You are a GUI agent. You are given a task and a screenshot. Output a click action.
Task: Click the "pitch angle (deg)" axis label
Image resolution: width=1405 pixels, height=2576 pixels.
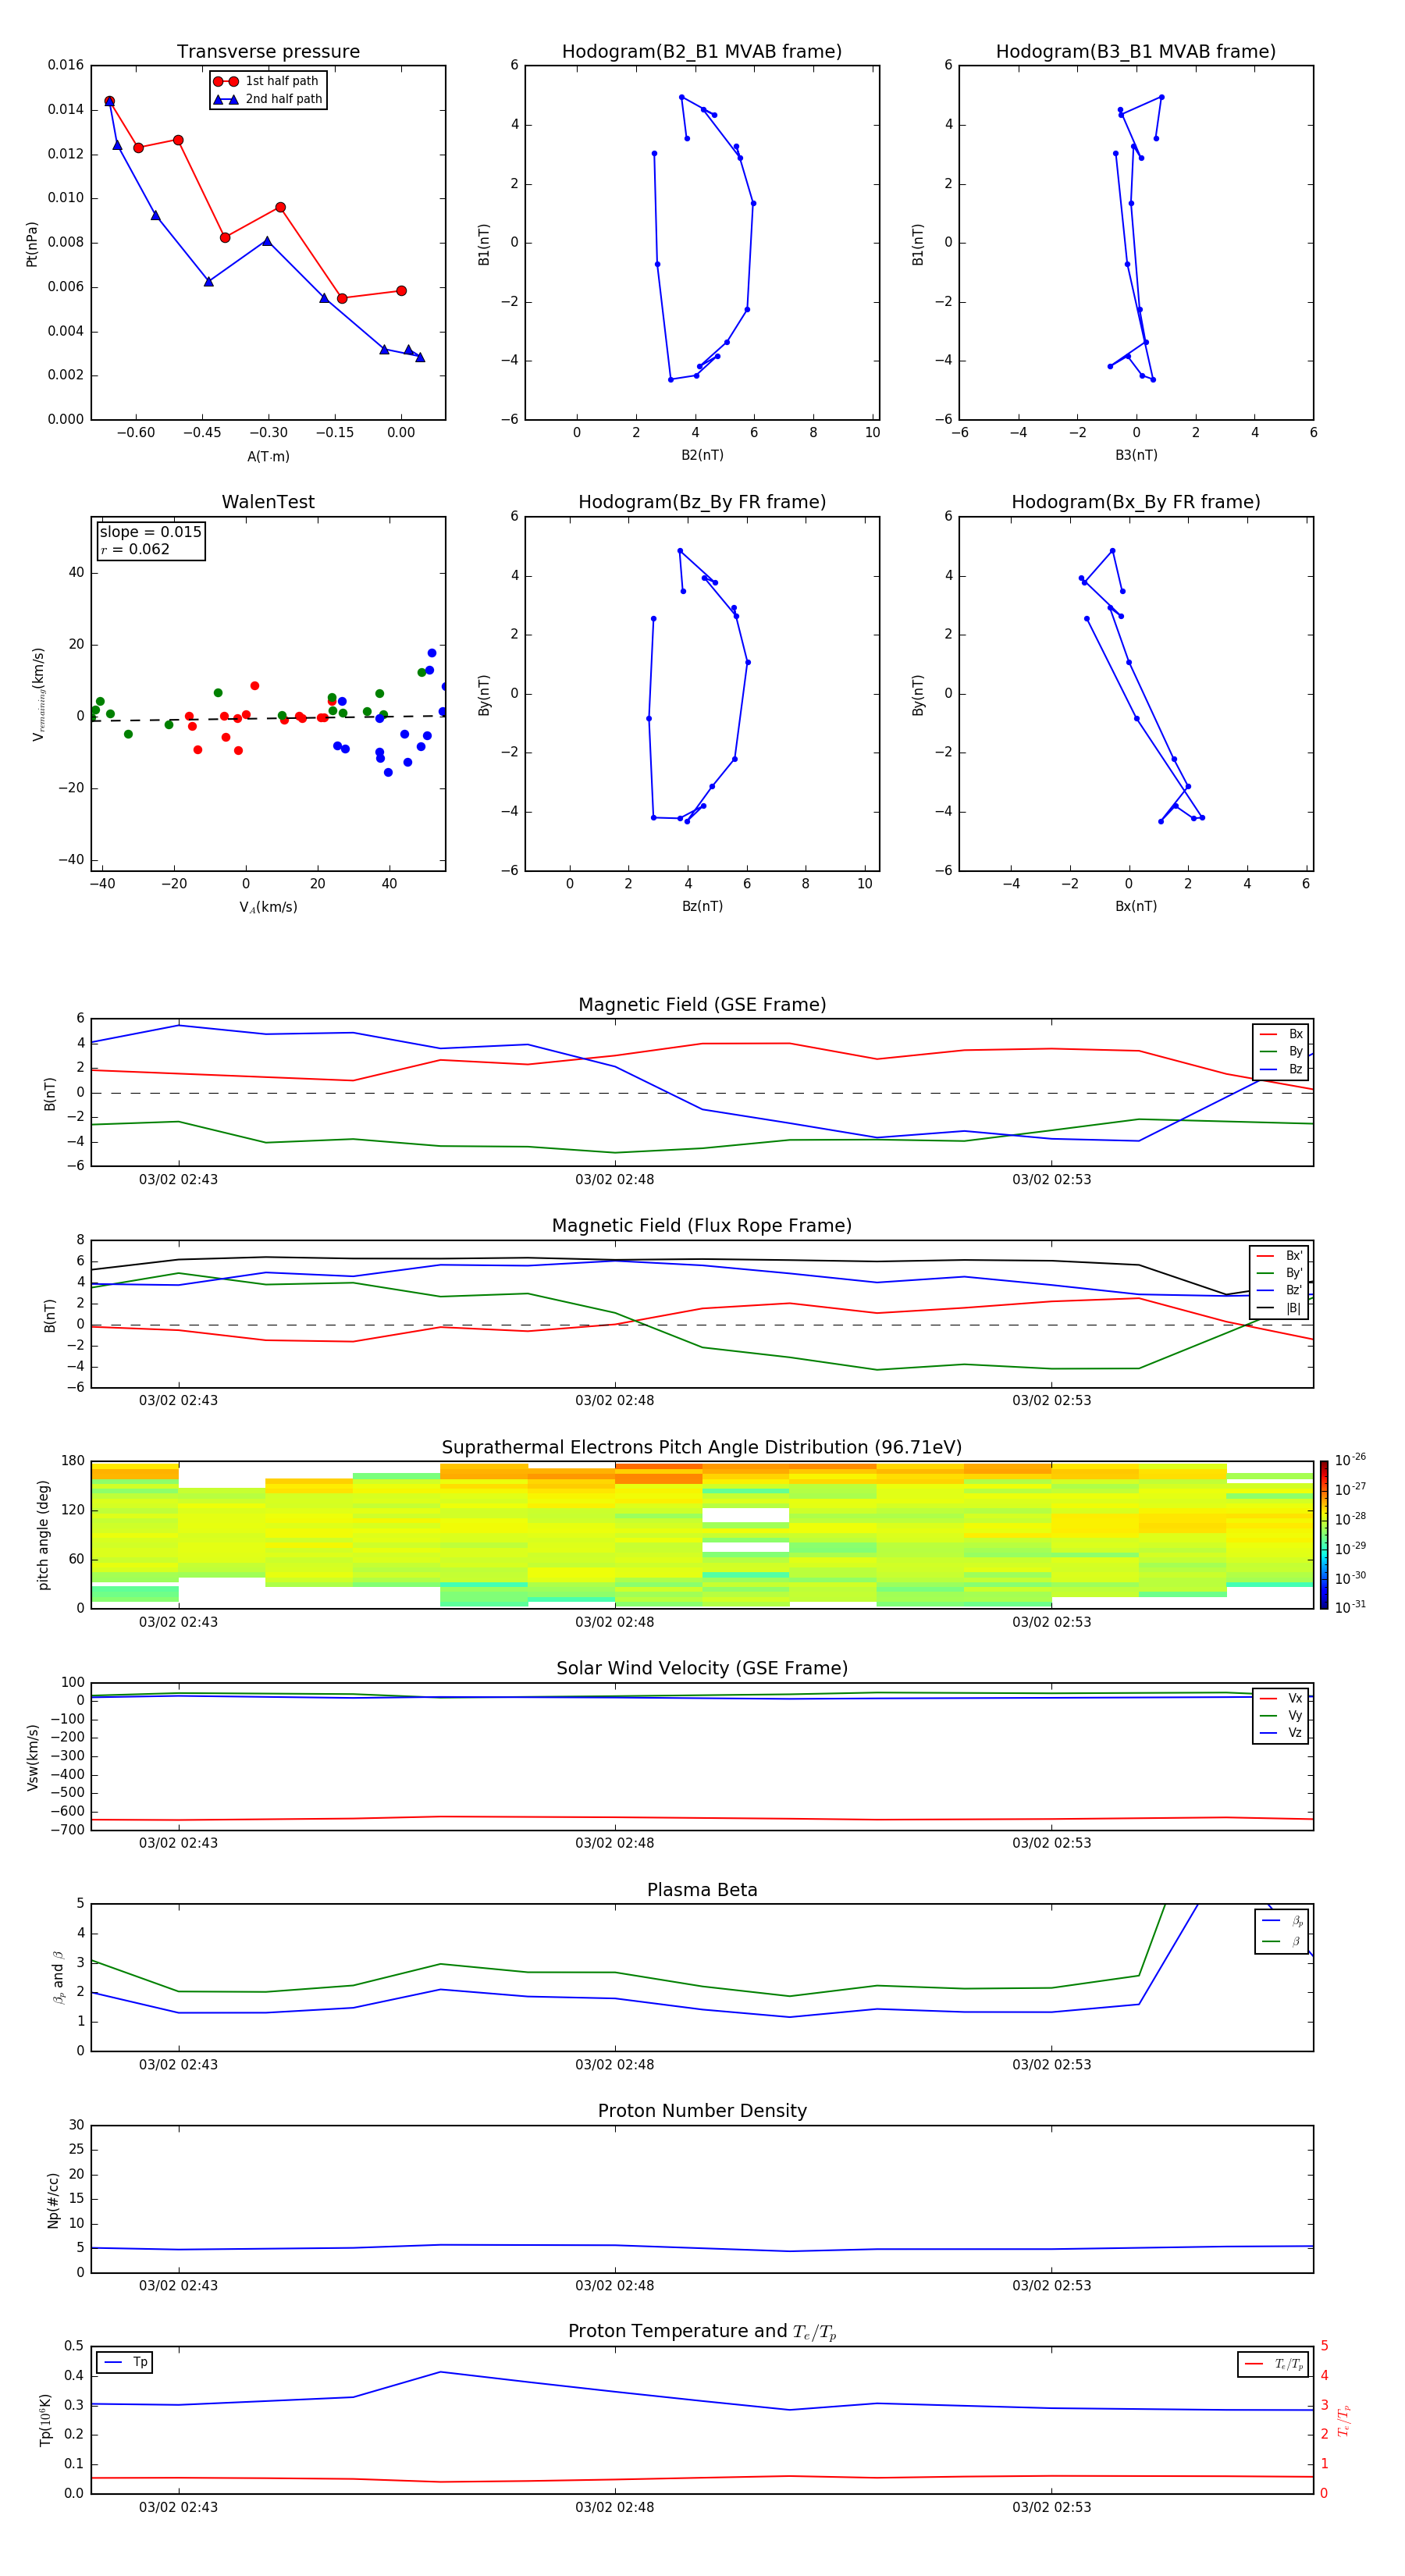click(43, 1535)
